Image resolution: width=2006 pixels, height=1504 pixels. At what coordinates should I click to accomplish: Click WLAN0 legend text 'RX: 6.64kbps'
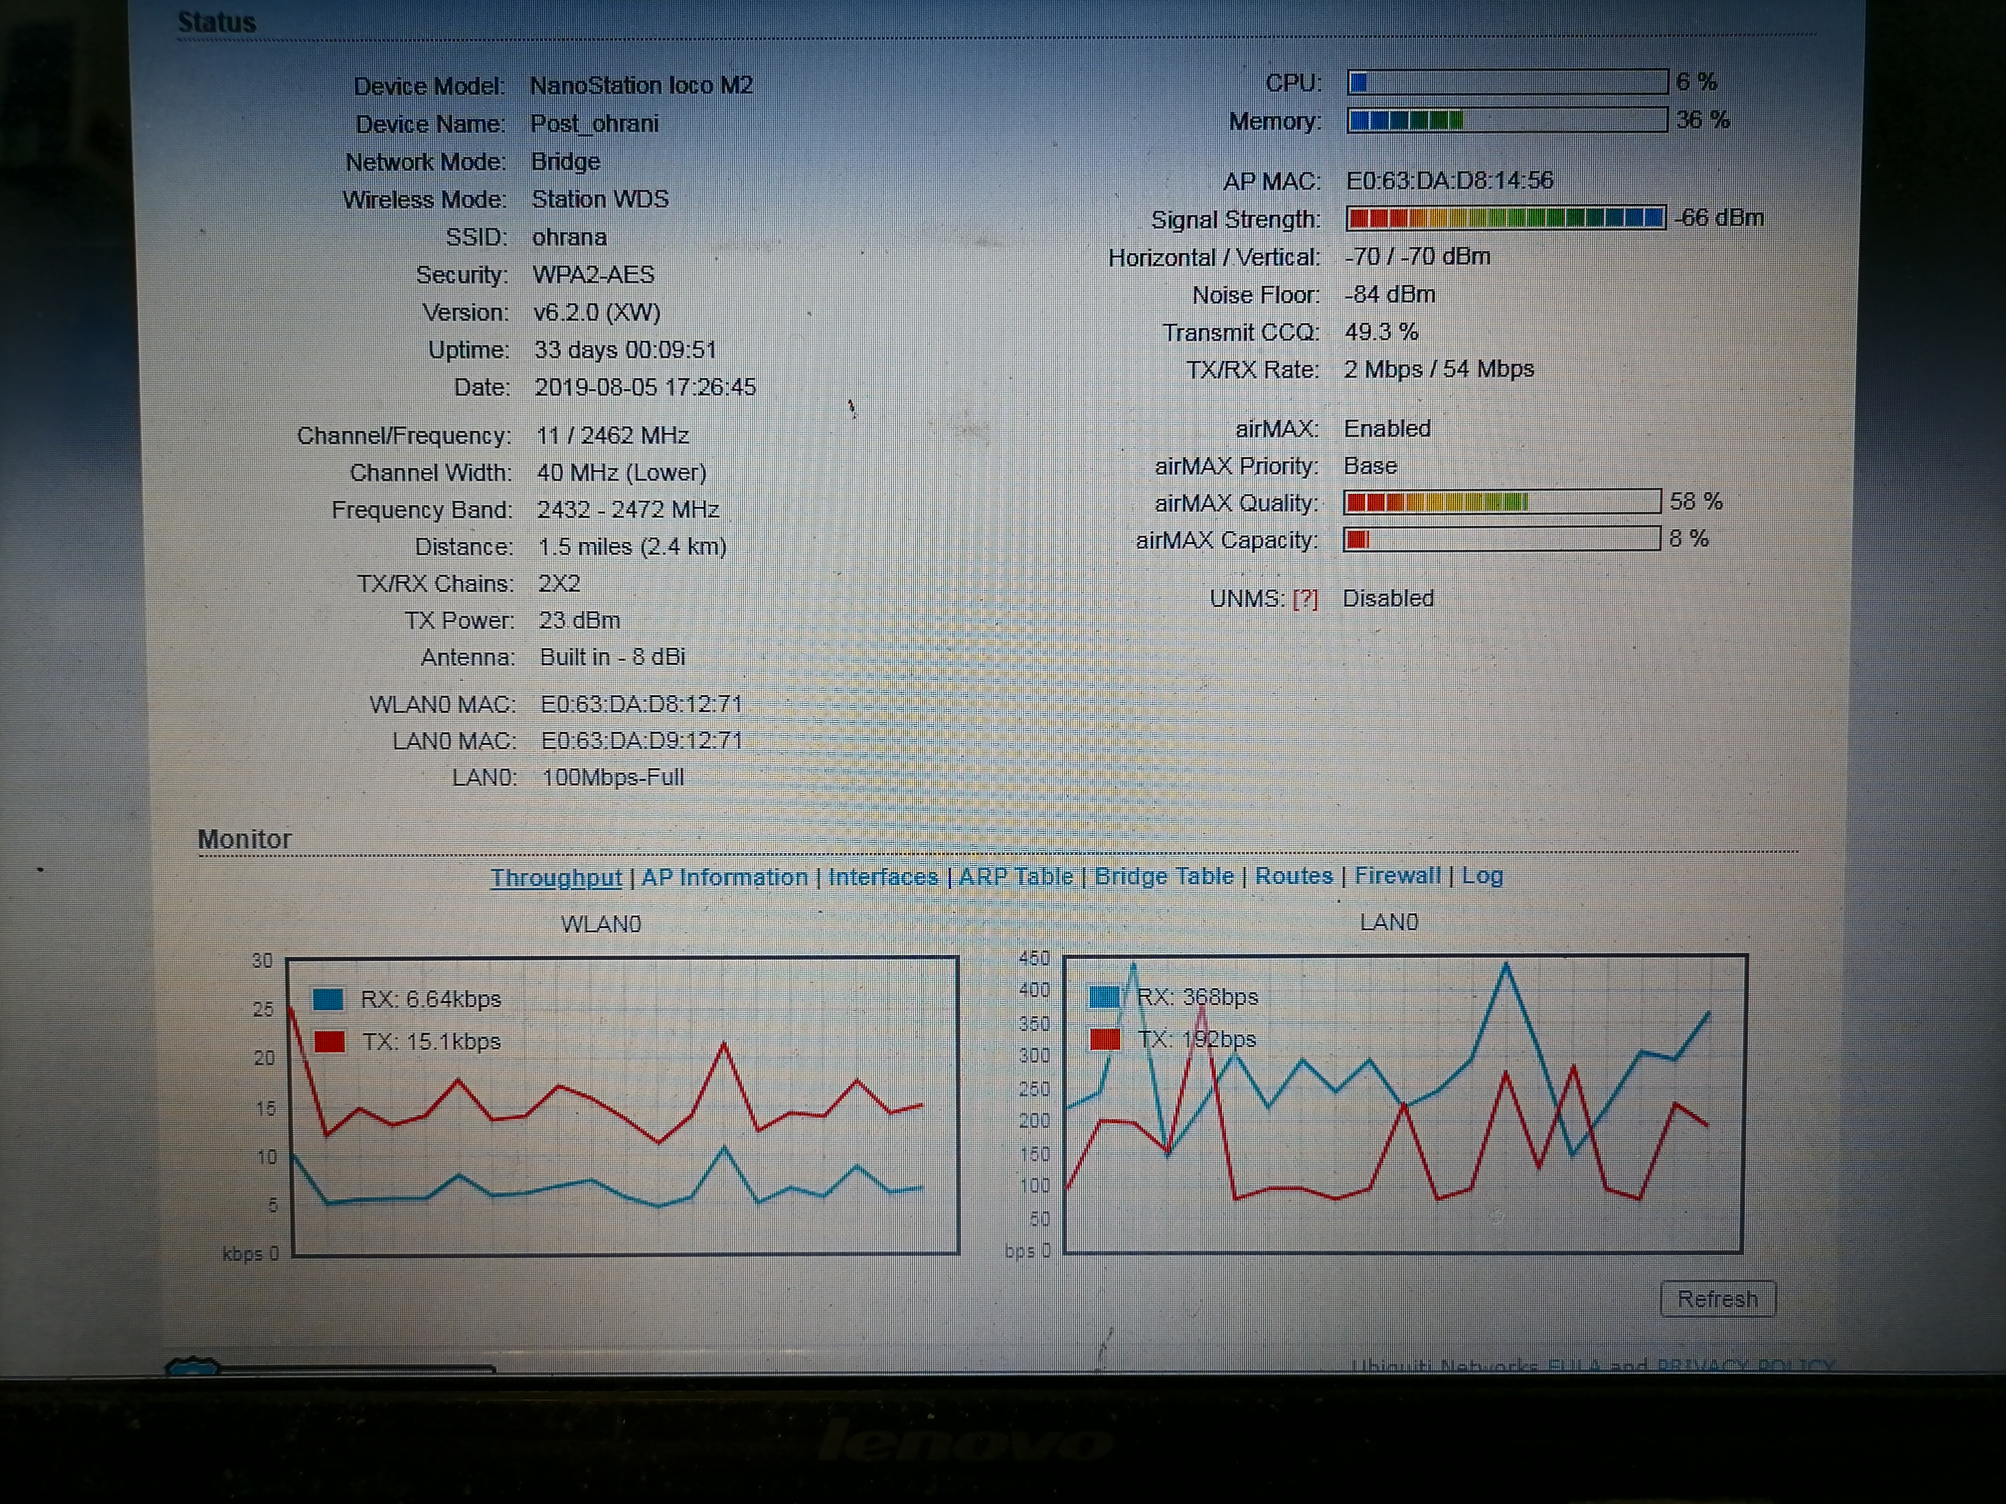(431, 999)
